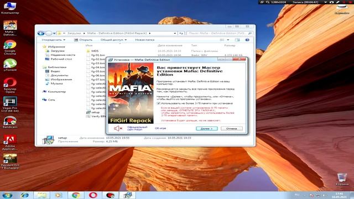Open the Resident Evil 7 Biohazard shortcut

10,161
